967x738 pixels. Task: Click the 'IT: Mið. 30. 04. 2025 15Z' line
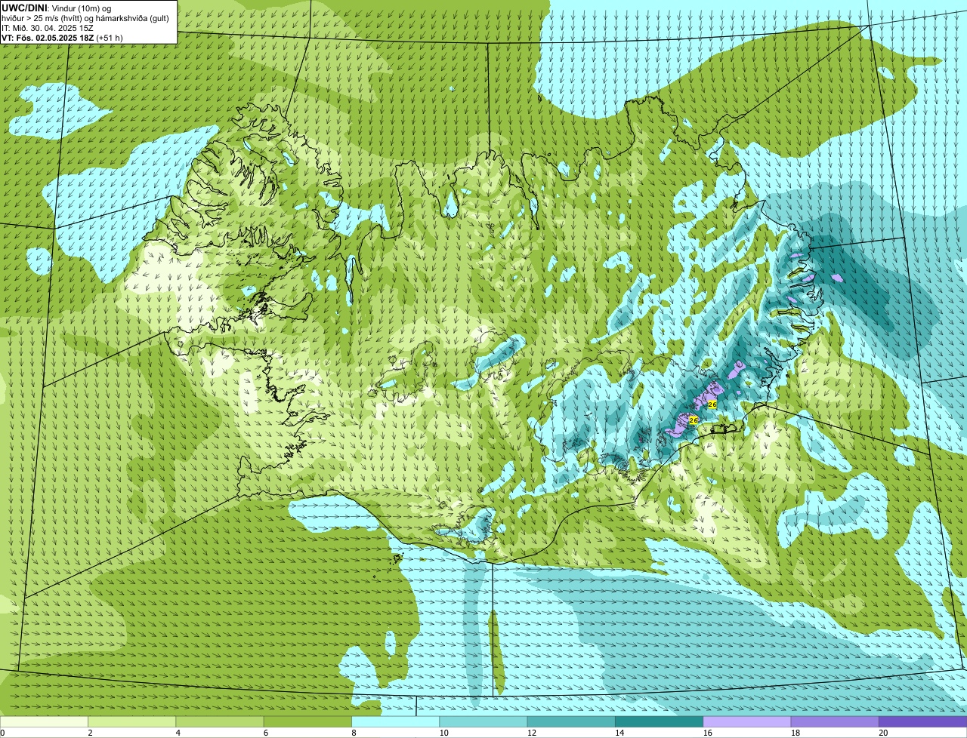click(x=47, y=27)
